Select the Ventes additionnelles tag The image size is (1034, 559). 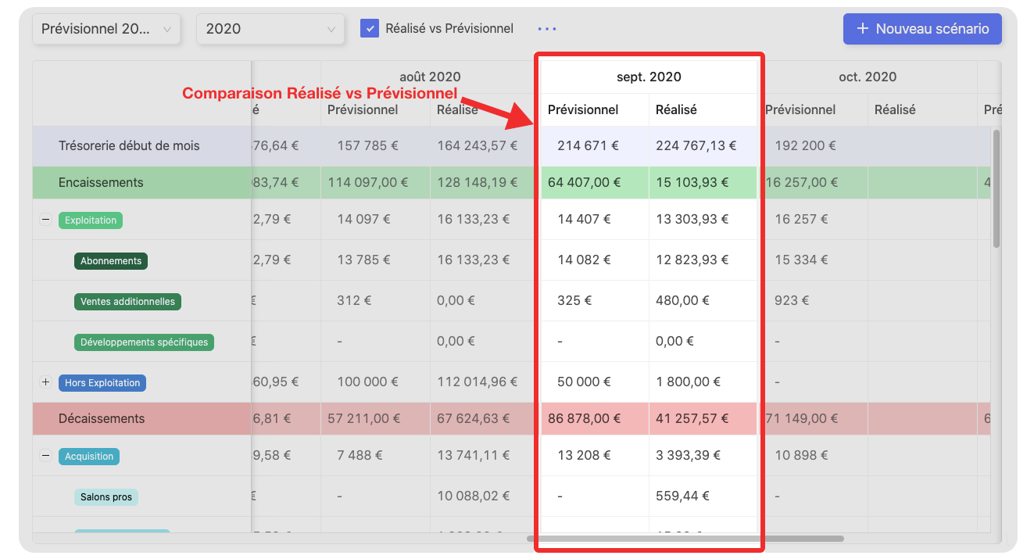click(x=127, y=302)
